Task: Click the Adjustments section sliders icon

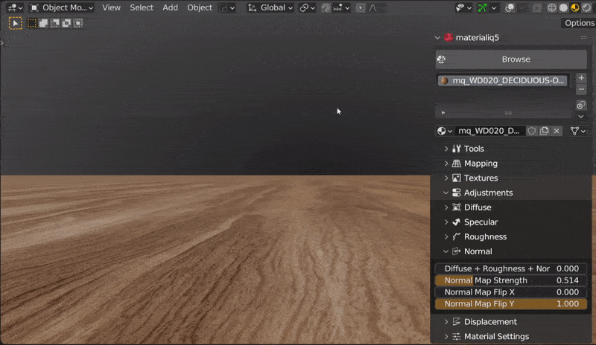Action: point(457,193)
